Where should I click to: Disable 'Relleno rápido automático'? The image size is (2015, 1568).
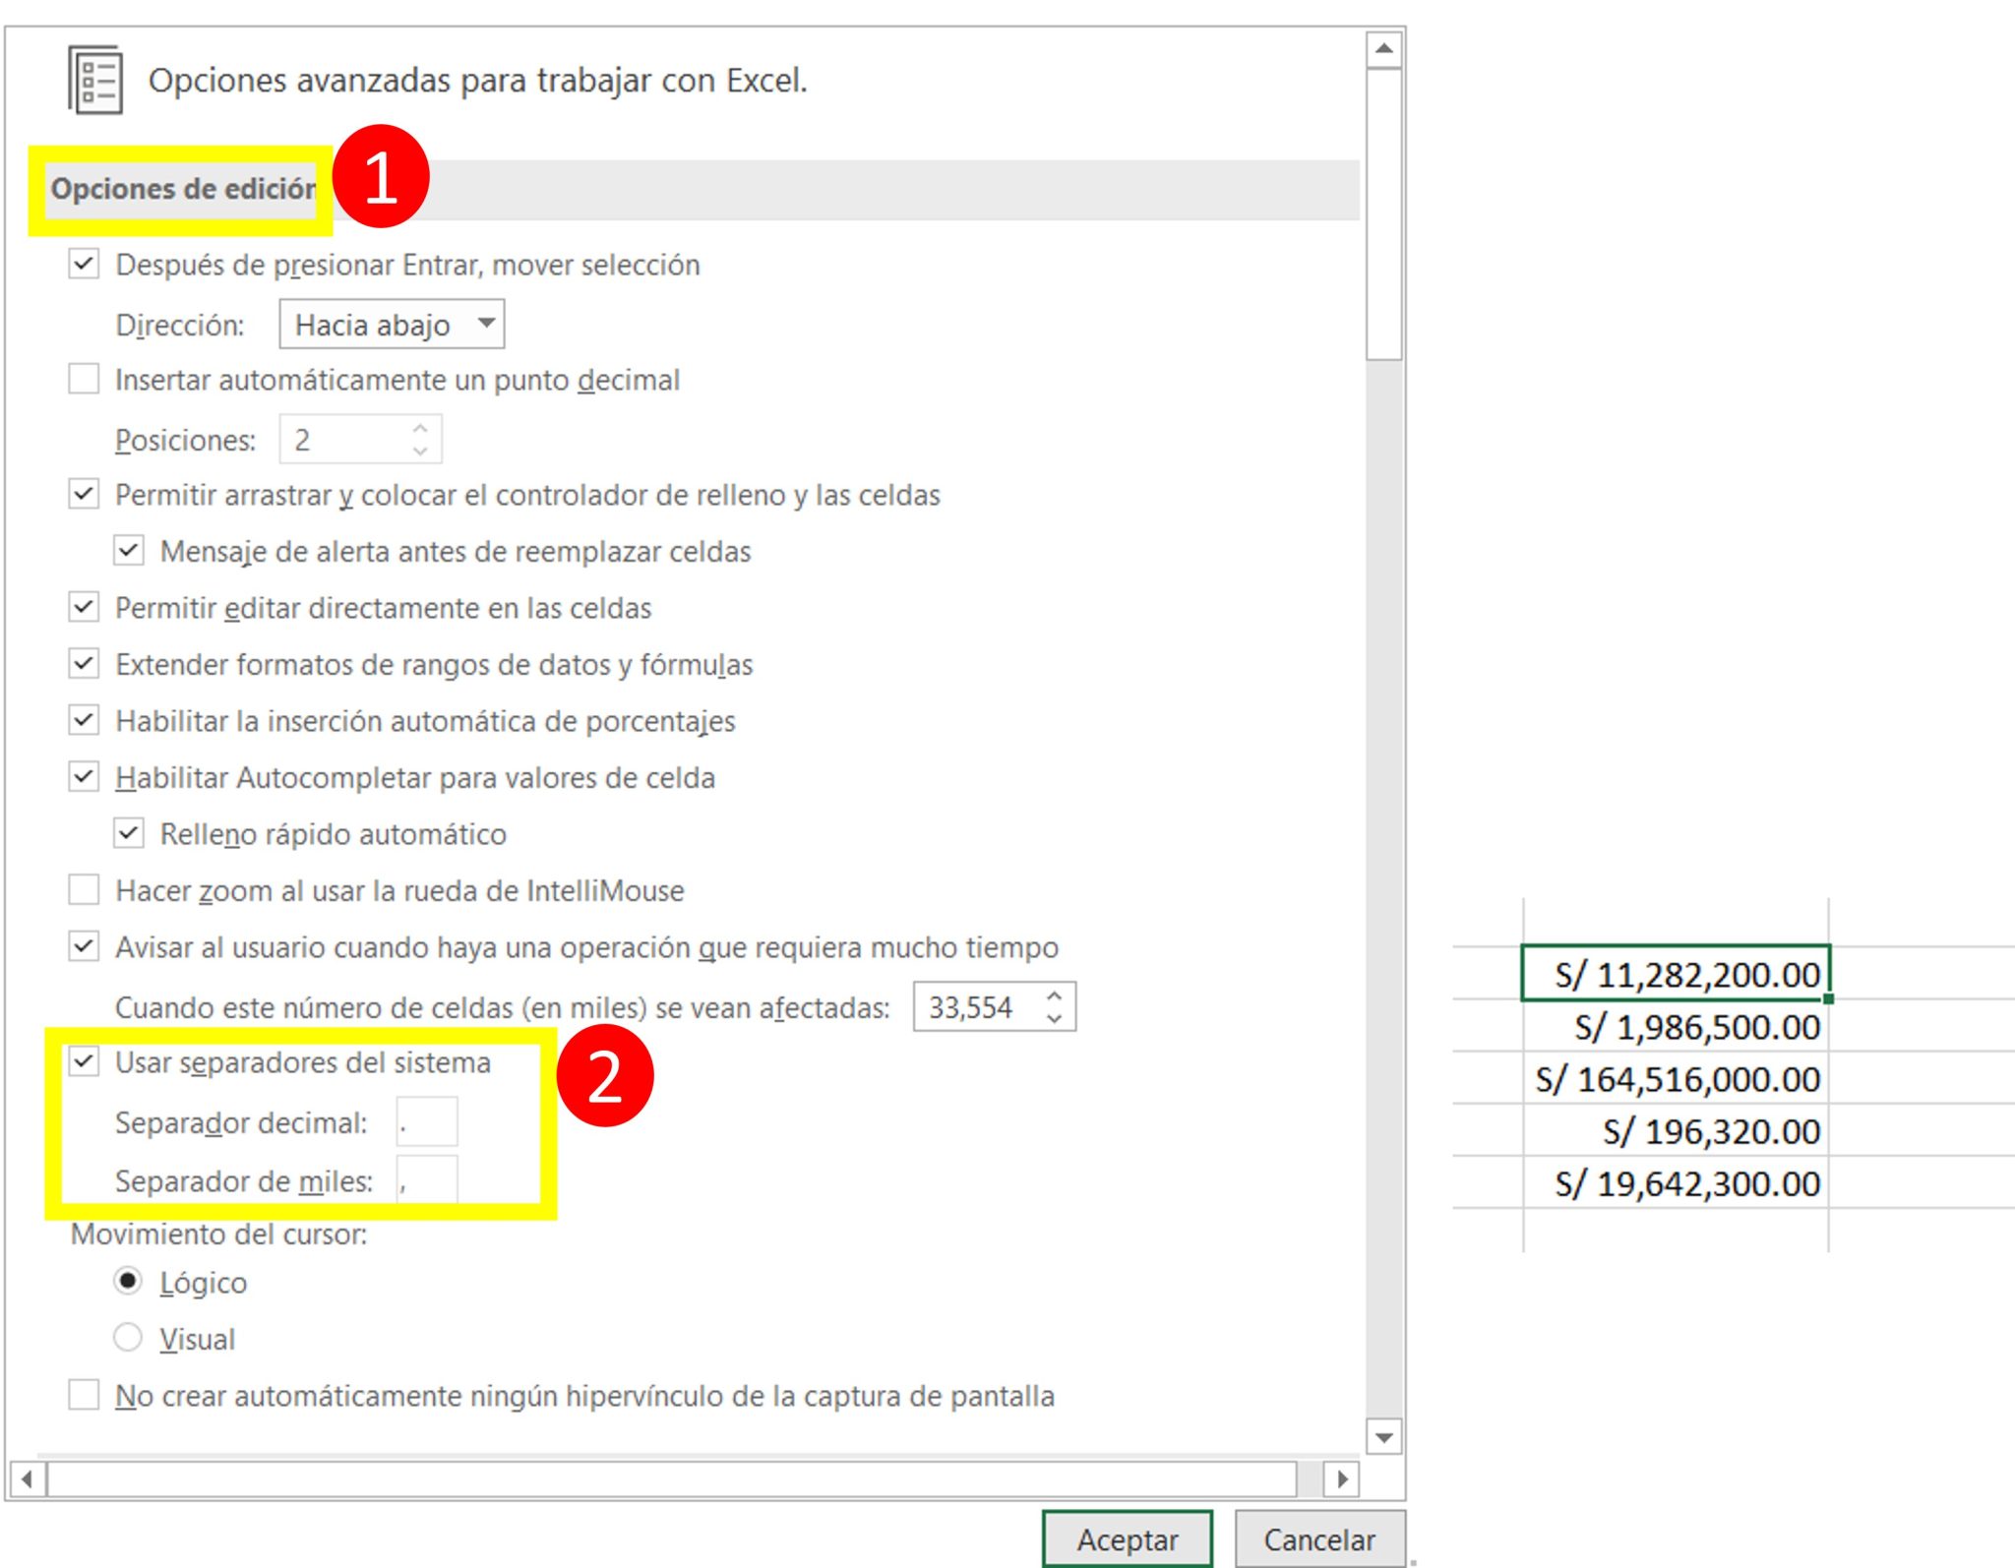point(131,832)
